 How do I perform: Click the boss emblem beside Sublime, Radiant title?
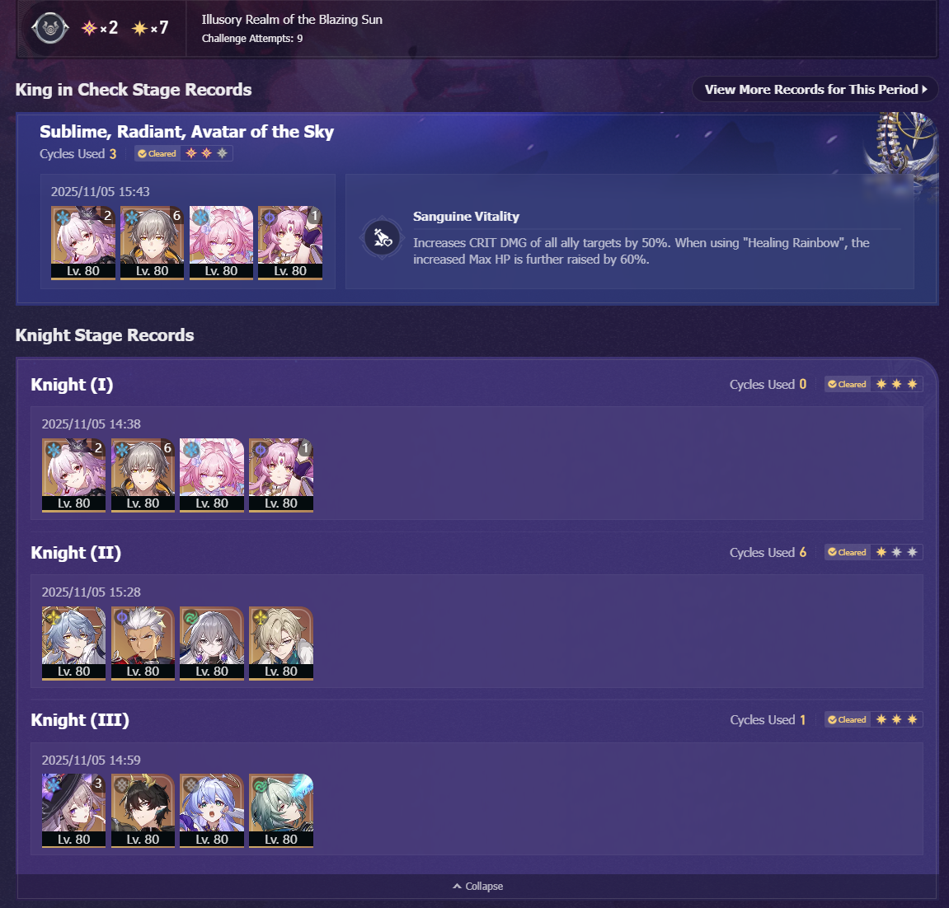902,152
